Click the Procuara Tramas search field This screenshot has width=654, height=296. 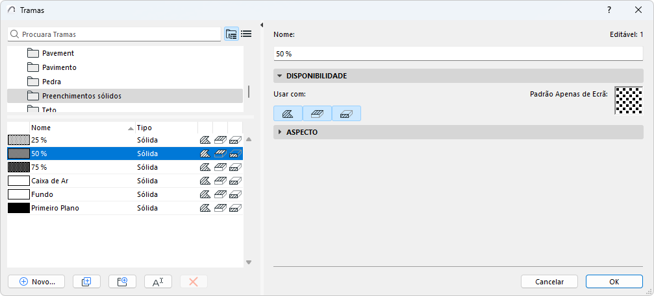[x=114, y=34]
